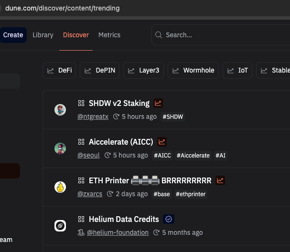Click the Create button
The width and height of the screenshot is (290, 252).
coord(13,35)
